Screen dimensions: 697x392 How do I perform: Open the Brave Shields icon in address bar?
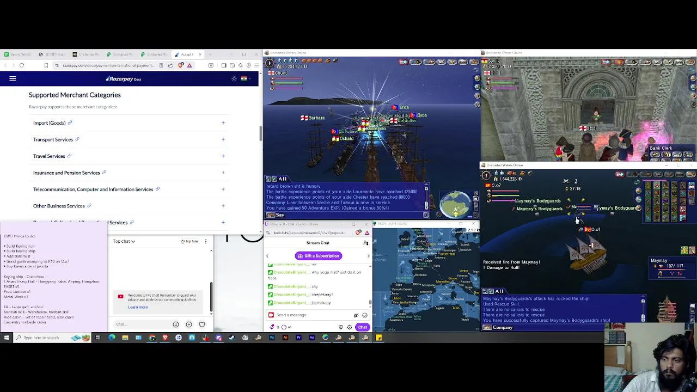(x=181, y=65)
